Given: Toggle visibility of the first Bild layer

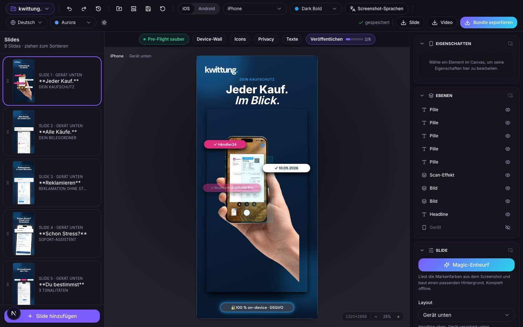Looking at the screenshot, I should tap(508, 188).
